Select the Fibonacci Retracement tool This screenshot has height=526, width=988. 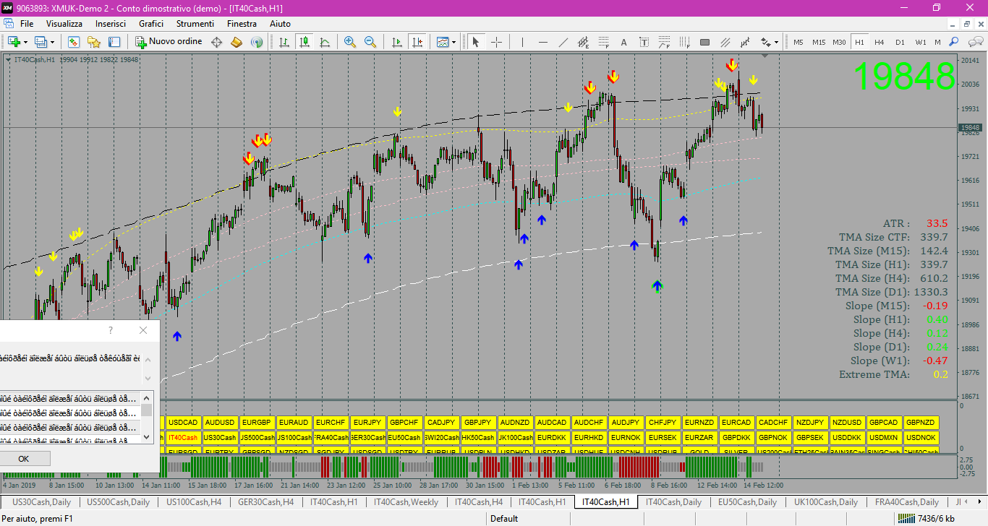point(603,42)
